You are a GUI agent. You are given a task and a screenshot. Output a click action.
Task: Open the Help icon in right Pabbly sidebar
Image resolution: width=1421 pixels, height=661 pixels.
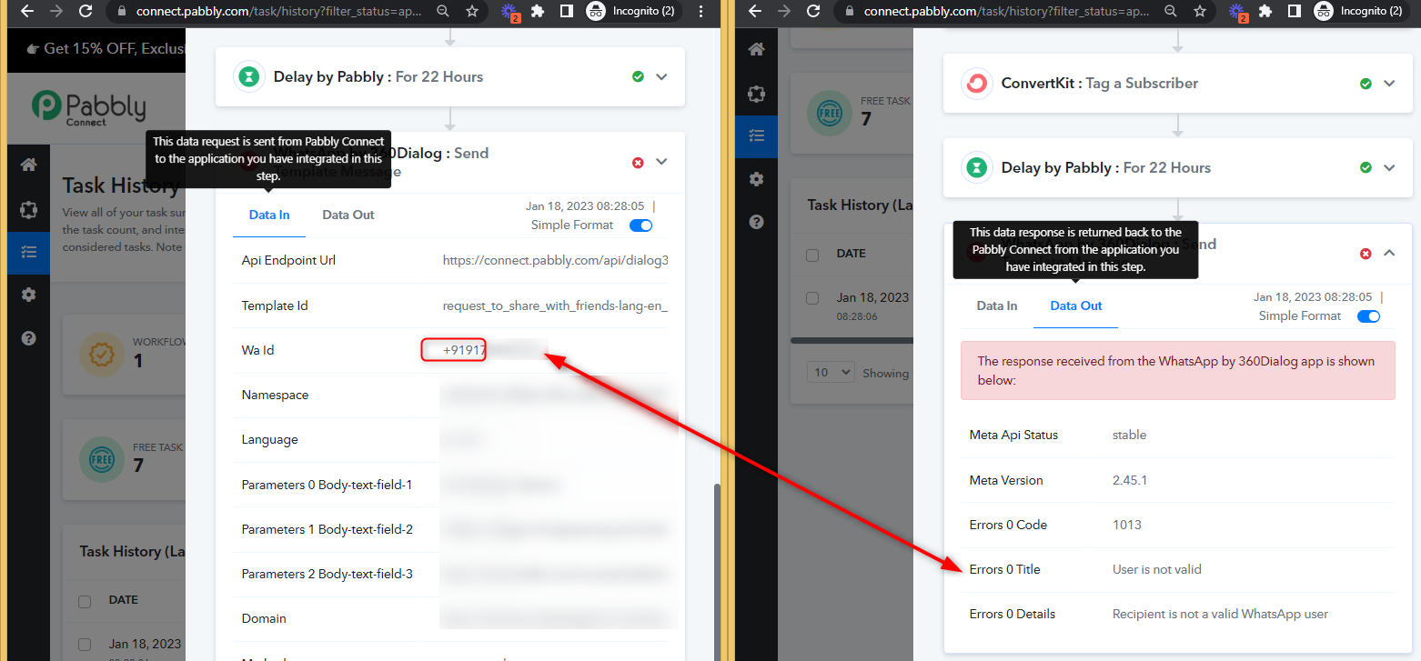click(756, 222)
